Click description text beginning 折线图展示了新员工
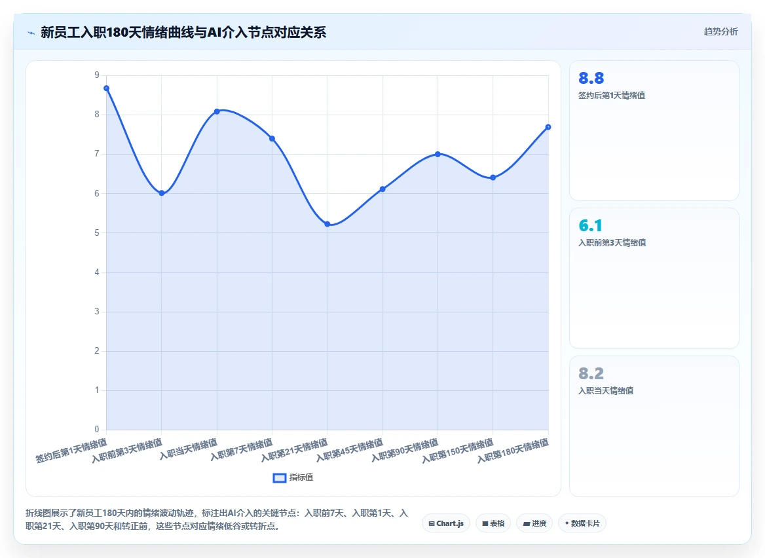Image resolution: width=765 pixels, height=558 pixels. [x=217, y=519]
